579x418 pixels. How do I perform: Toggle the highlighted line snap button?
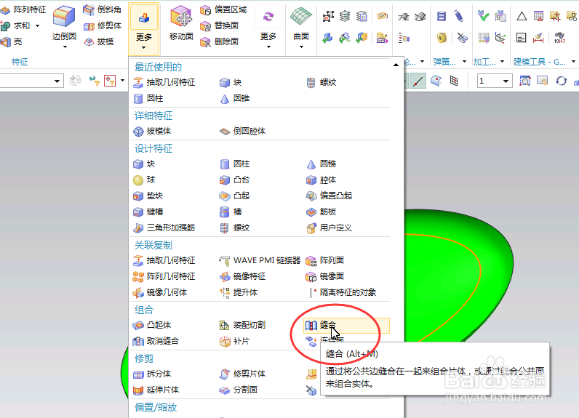click(418, 81)
